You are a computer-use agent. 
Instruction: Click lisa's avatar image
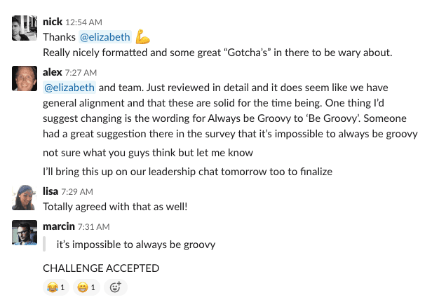[x=25, y=198]
